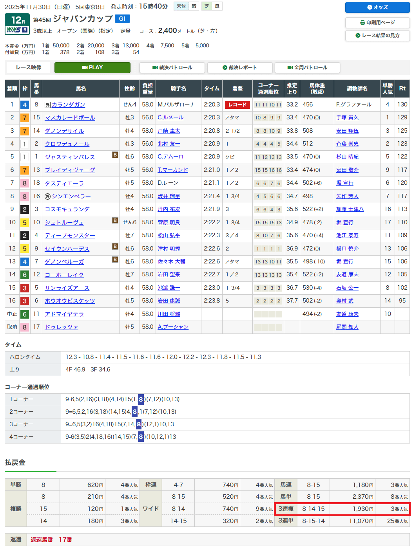Open the レース結果の見方 guide button
The width and height of the screenshot is (415, 548).
point(377,36)
